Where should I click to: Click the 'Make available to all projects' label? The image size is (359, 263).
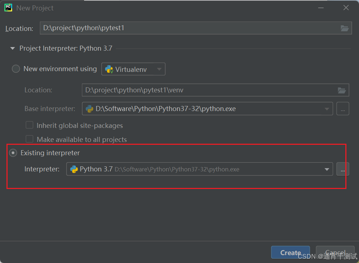coord(82,139)
